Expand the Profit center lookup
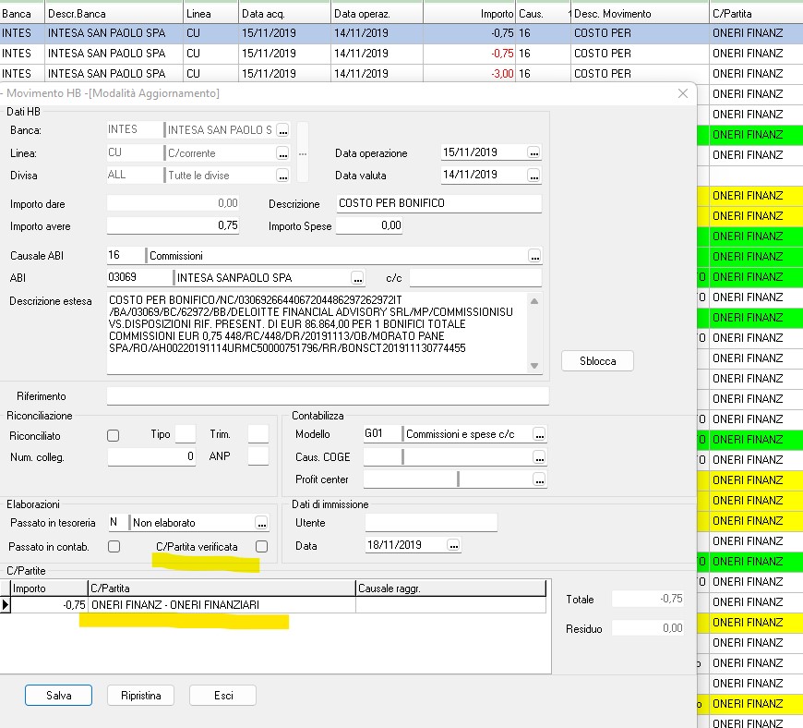The image size is (803, 728). coord(540,479)
